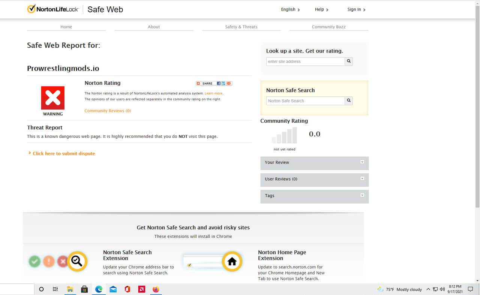Click the Safe Web header title

click(x=105, y=9)
